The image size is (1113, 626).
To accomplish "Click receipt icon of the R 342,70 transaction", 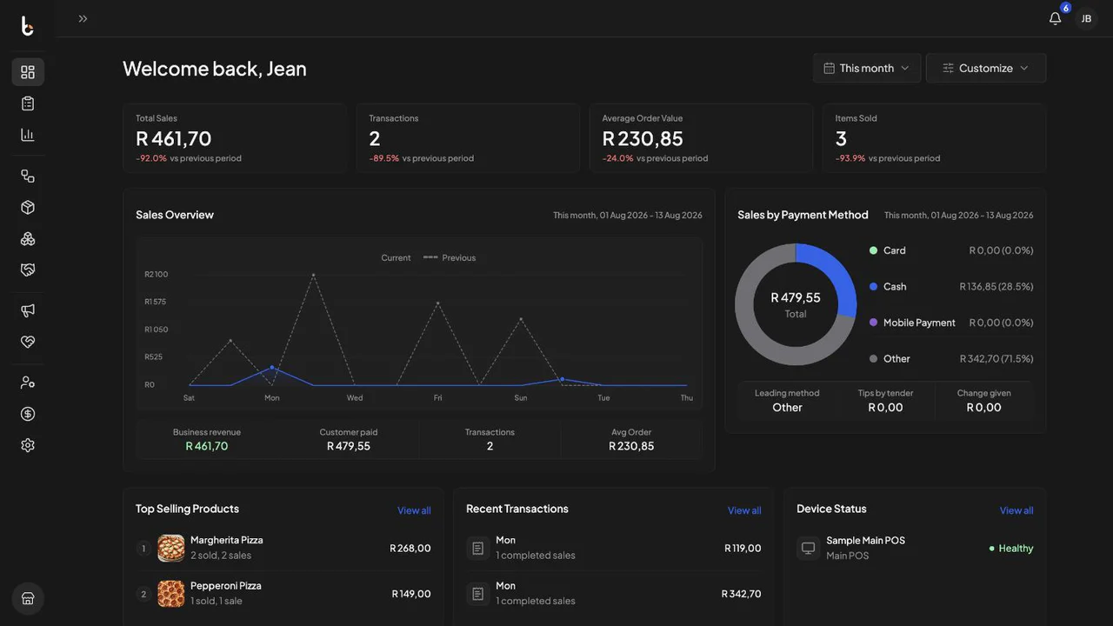I will [x=477, y=594].
